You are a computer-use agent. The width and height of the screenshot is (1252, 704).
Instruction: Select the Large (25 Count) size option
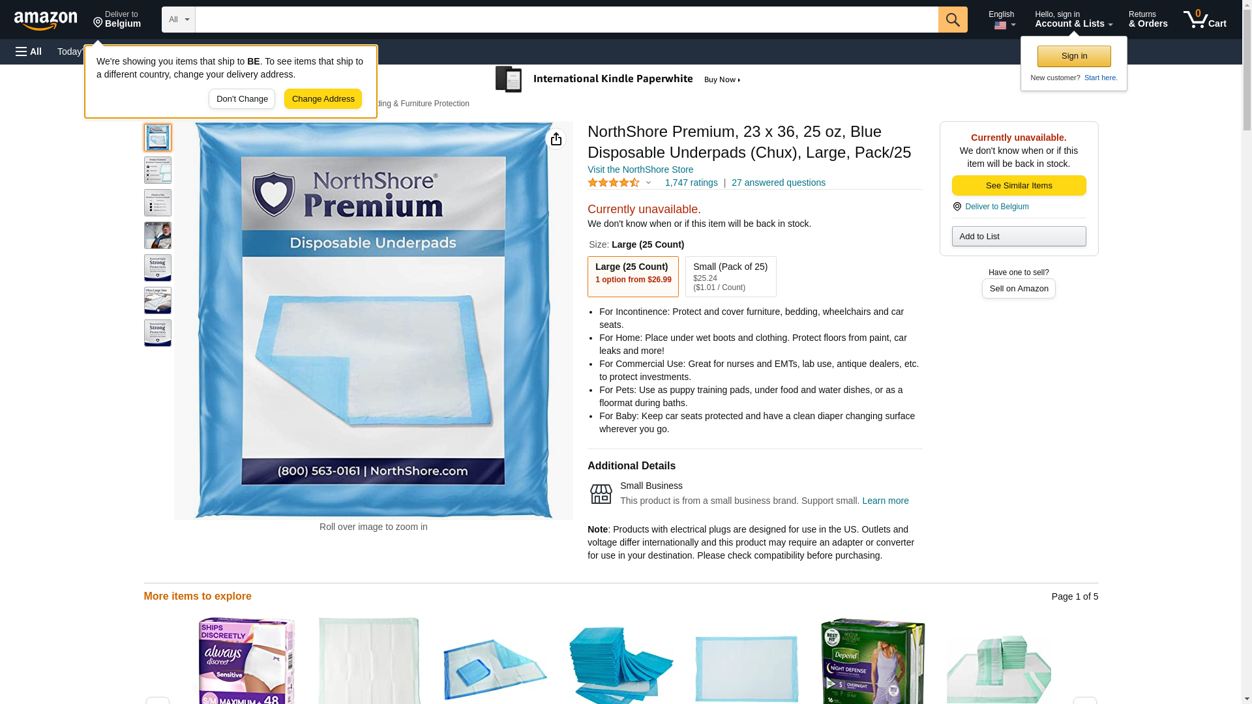pyautogui.click(x=633, y=276)
